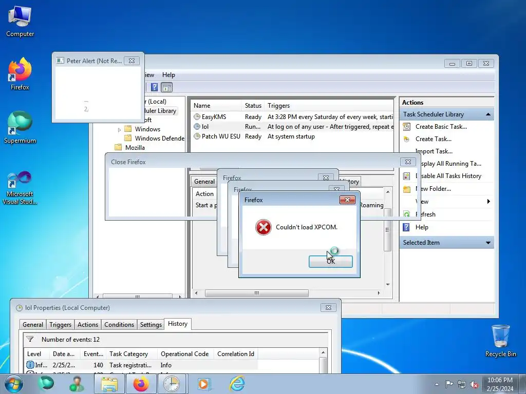
Task: Show hidden tray icons arrow
Action: click(437, 384)
